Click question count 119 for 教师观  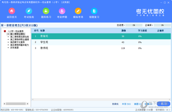[123, 48]
